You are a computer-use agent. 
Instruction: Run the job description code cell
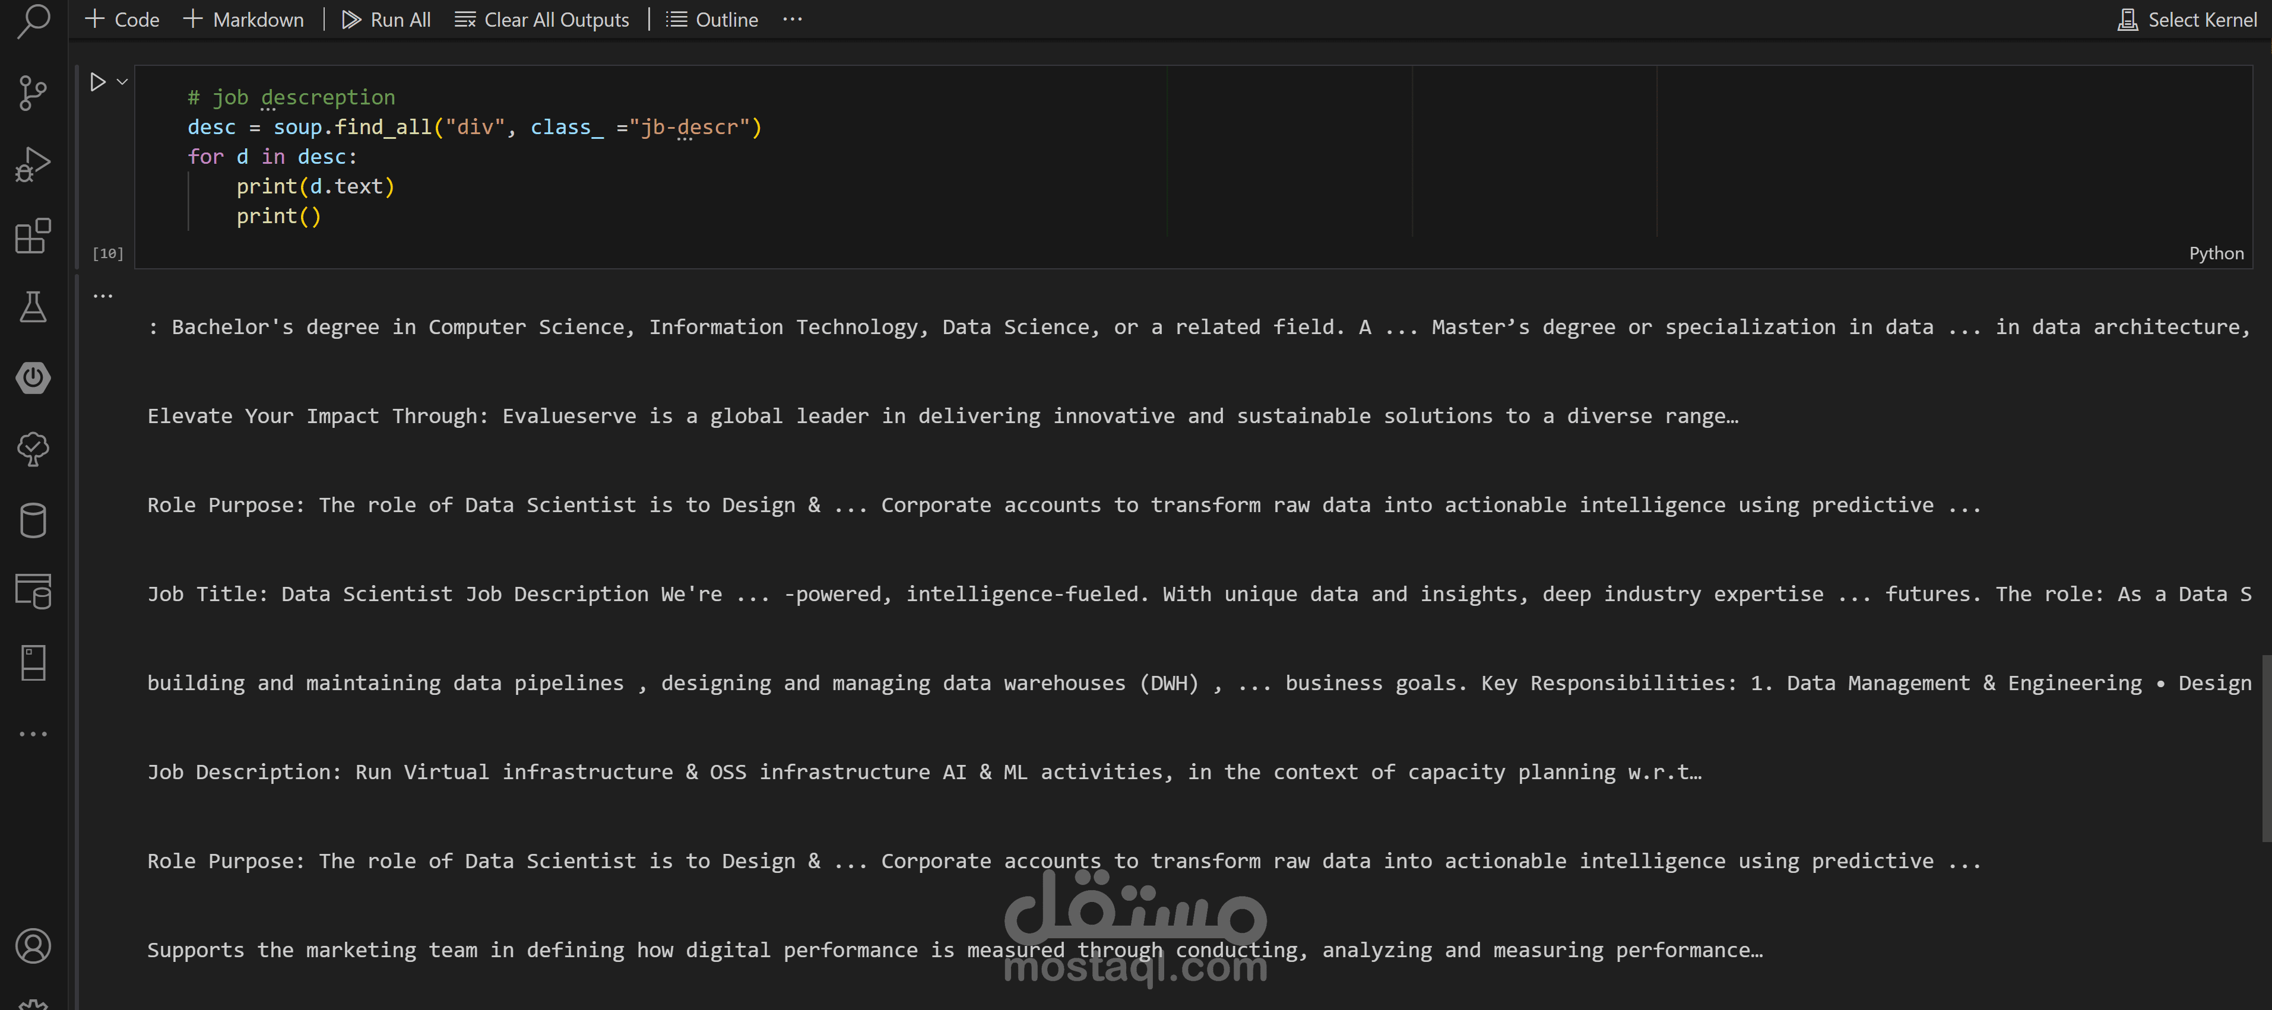98,82
